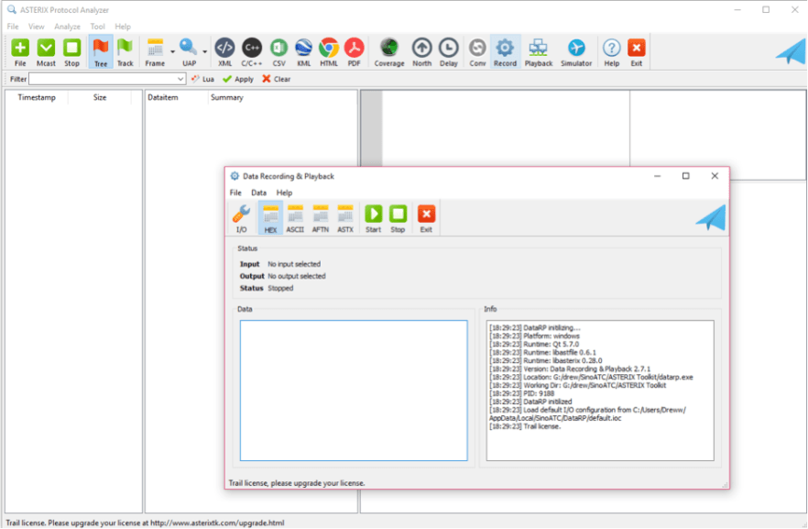Open the Analyze menu

(67, 27)
